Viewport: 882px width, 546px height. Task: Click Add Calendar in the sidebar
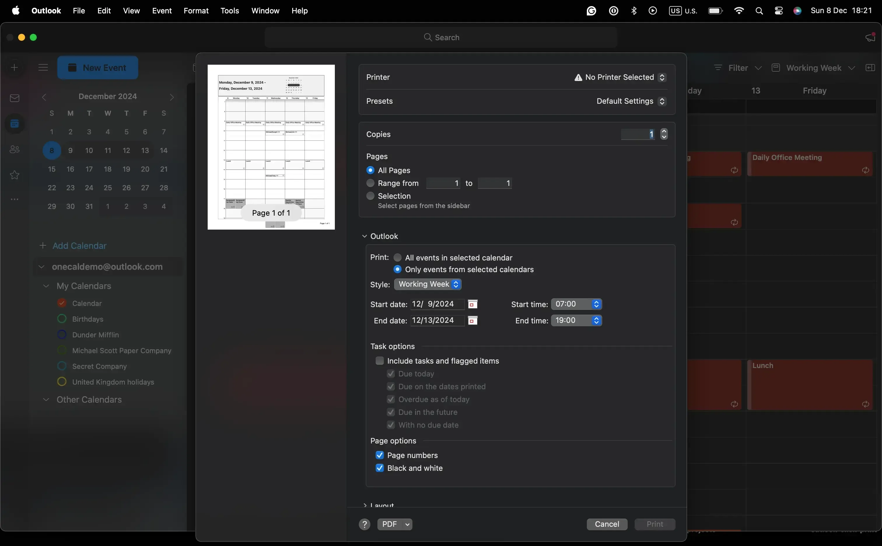[x=79, y=246]
